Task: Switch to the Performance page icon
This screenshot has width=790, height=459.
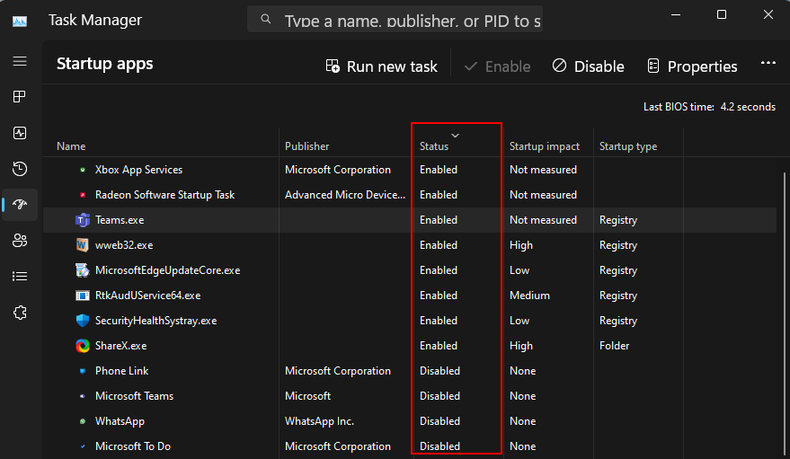Action: (x=20, y=133)
